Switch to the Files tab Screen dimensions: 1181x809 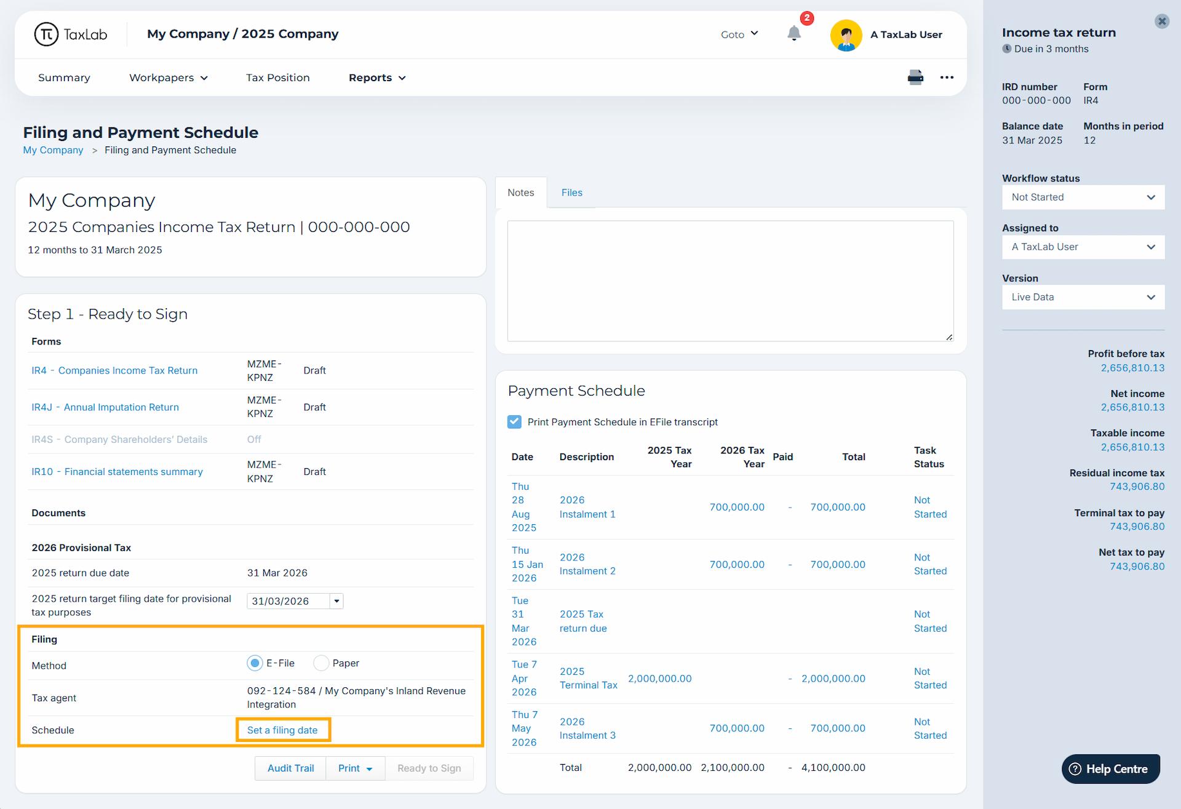pos(571,193)
